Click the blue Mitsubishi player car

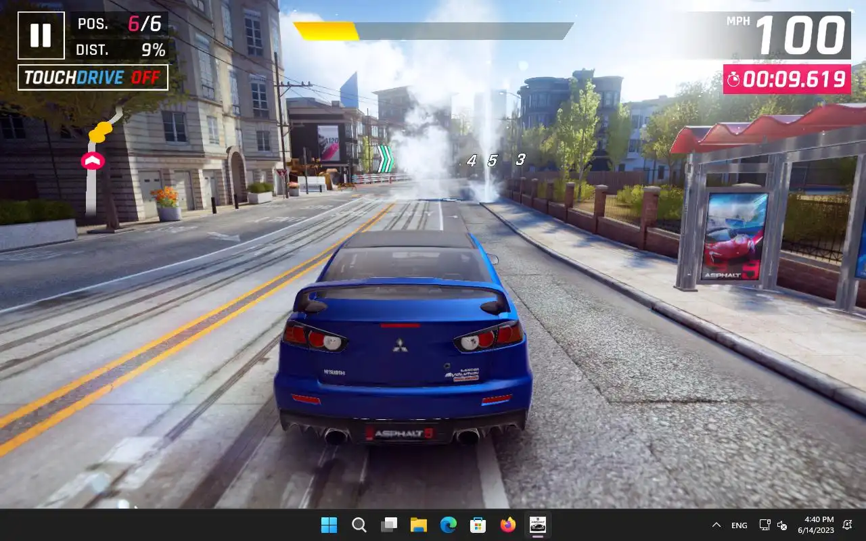pos(403,338)
